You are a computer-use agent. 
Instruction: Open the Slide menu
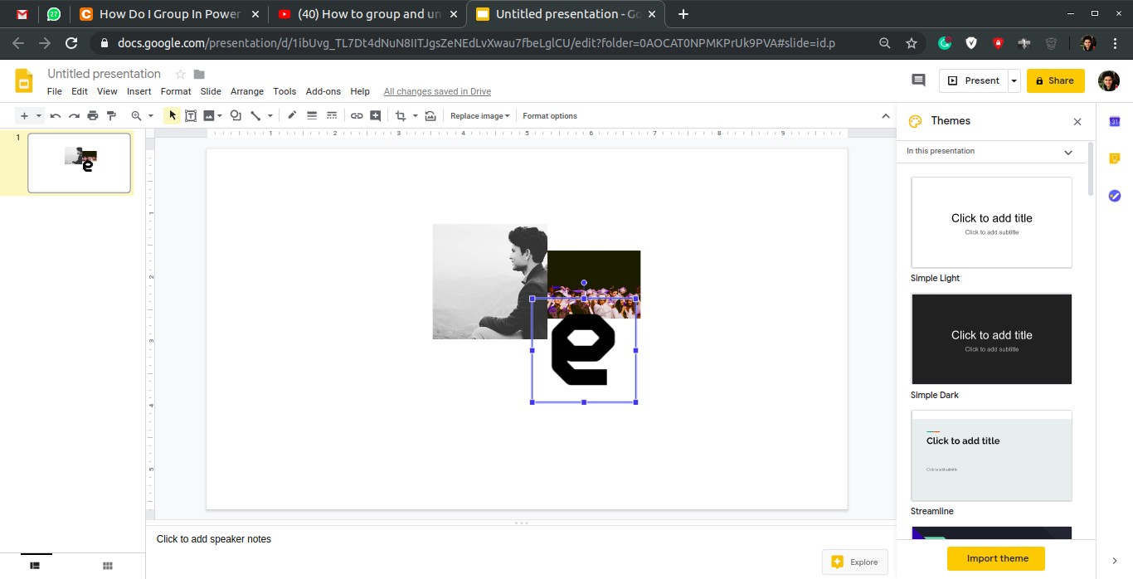pos(211,91)
